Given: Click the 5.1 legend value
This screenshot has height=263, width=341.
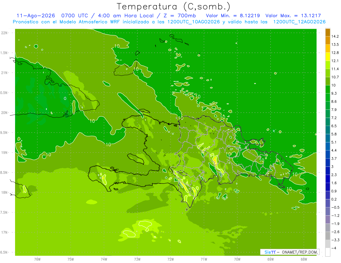Looking at the screenshot, I should tap(334, 142).
